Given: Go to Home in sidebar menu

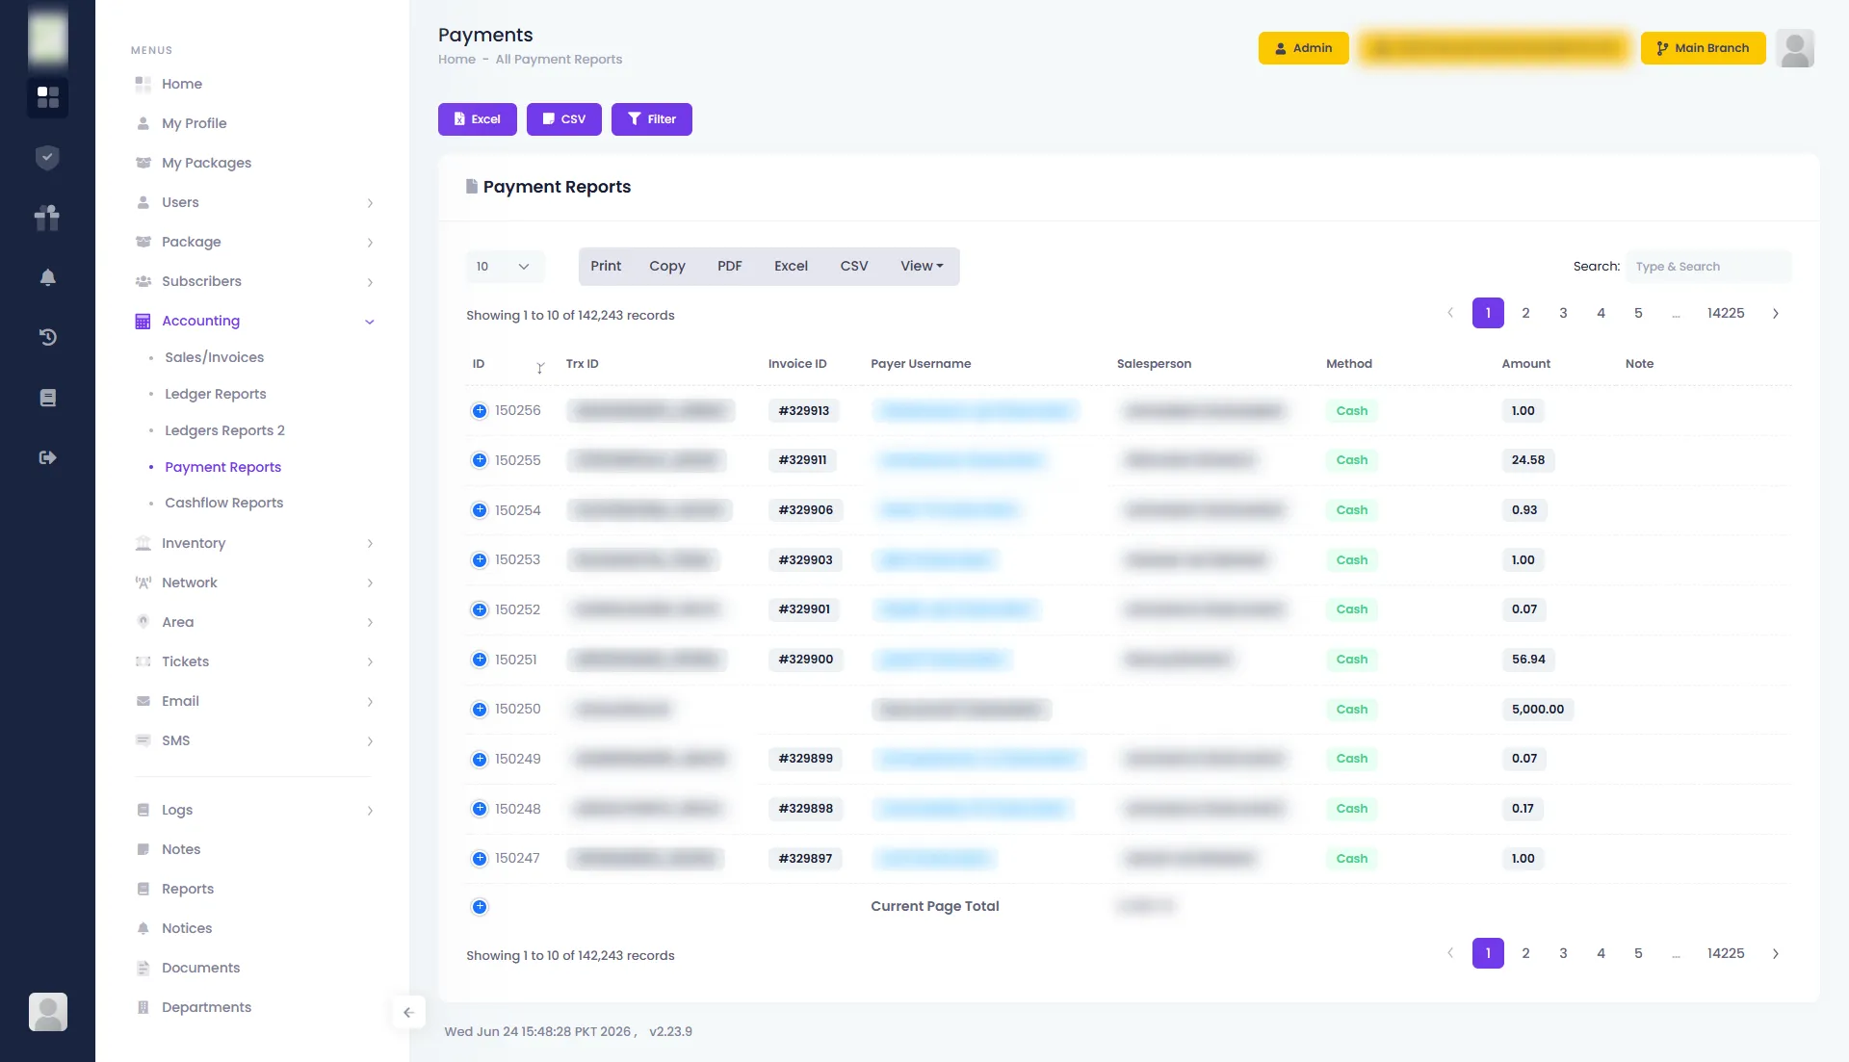Looking at the screenshot, I should [181, 85].
